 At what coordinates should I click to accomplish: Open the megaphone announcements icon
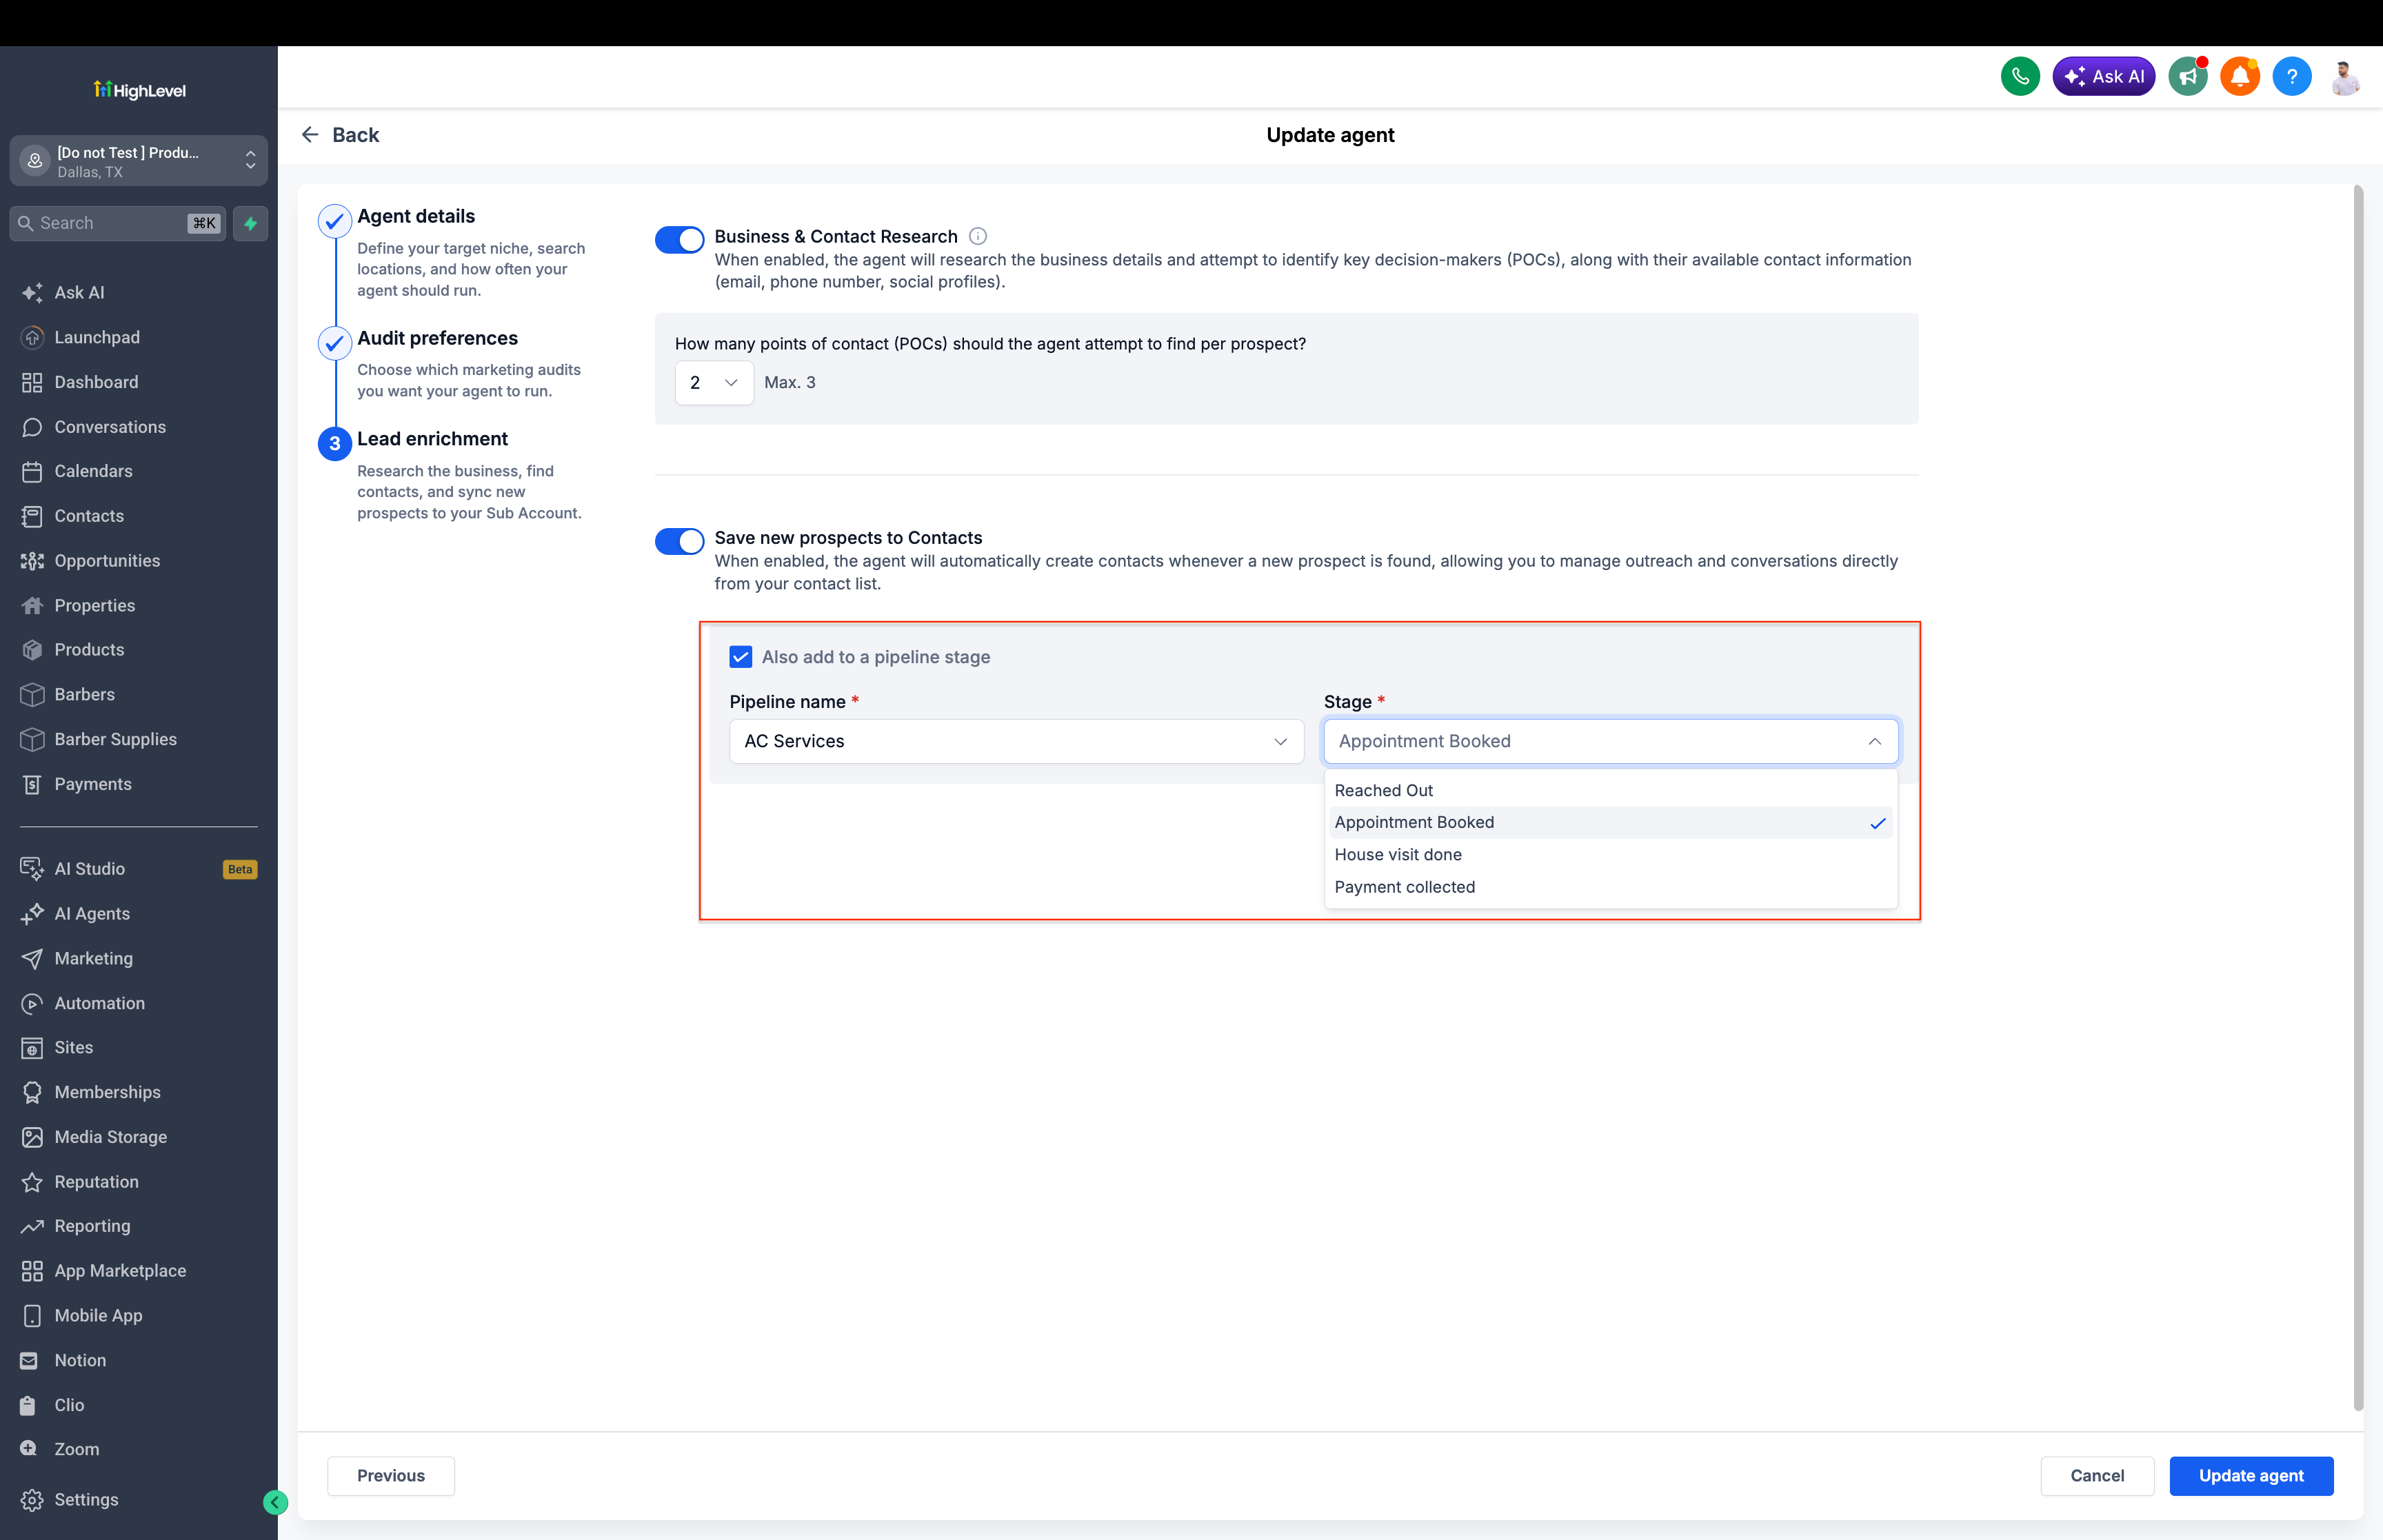click(2188, 76)
